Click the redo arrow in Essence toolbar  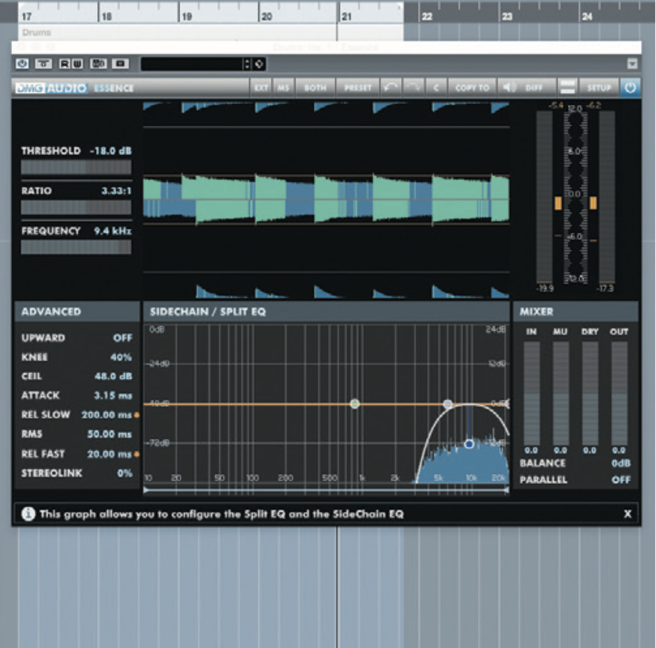[x=413, y=88]
